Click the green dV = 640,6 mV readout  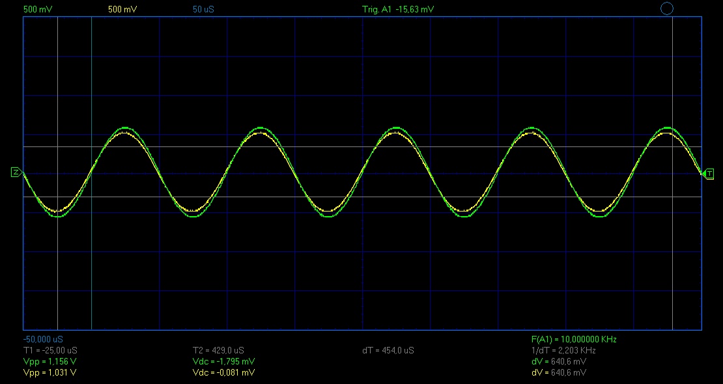point(559,361)
